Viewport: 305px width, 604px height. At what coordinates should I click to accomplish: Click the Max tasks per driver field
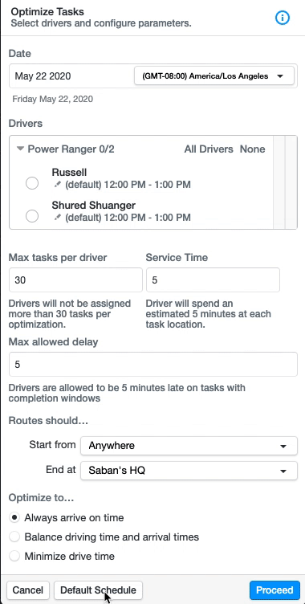75,280
